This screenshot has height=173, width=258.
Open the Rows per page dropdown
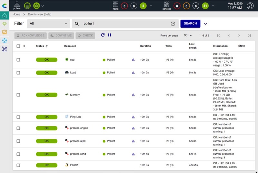(188, 36)
